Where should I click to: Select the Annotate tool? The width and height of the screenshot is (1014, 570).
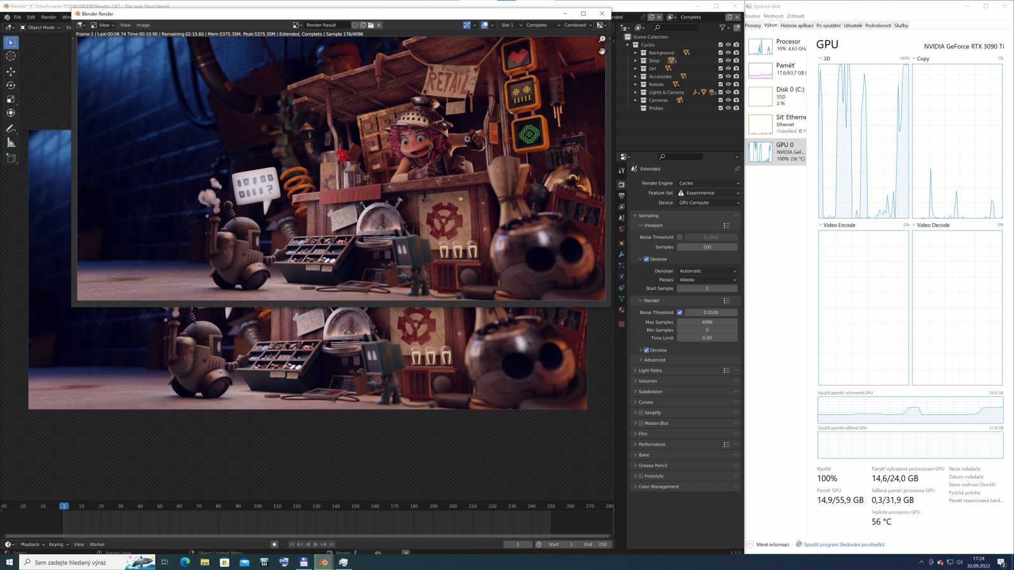(x=11, y=129)
